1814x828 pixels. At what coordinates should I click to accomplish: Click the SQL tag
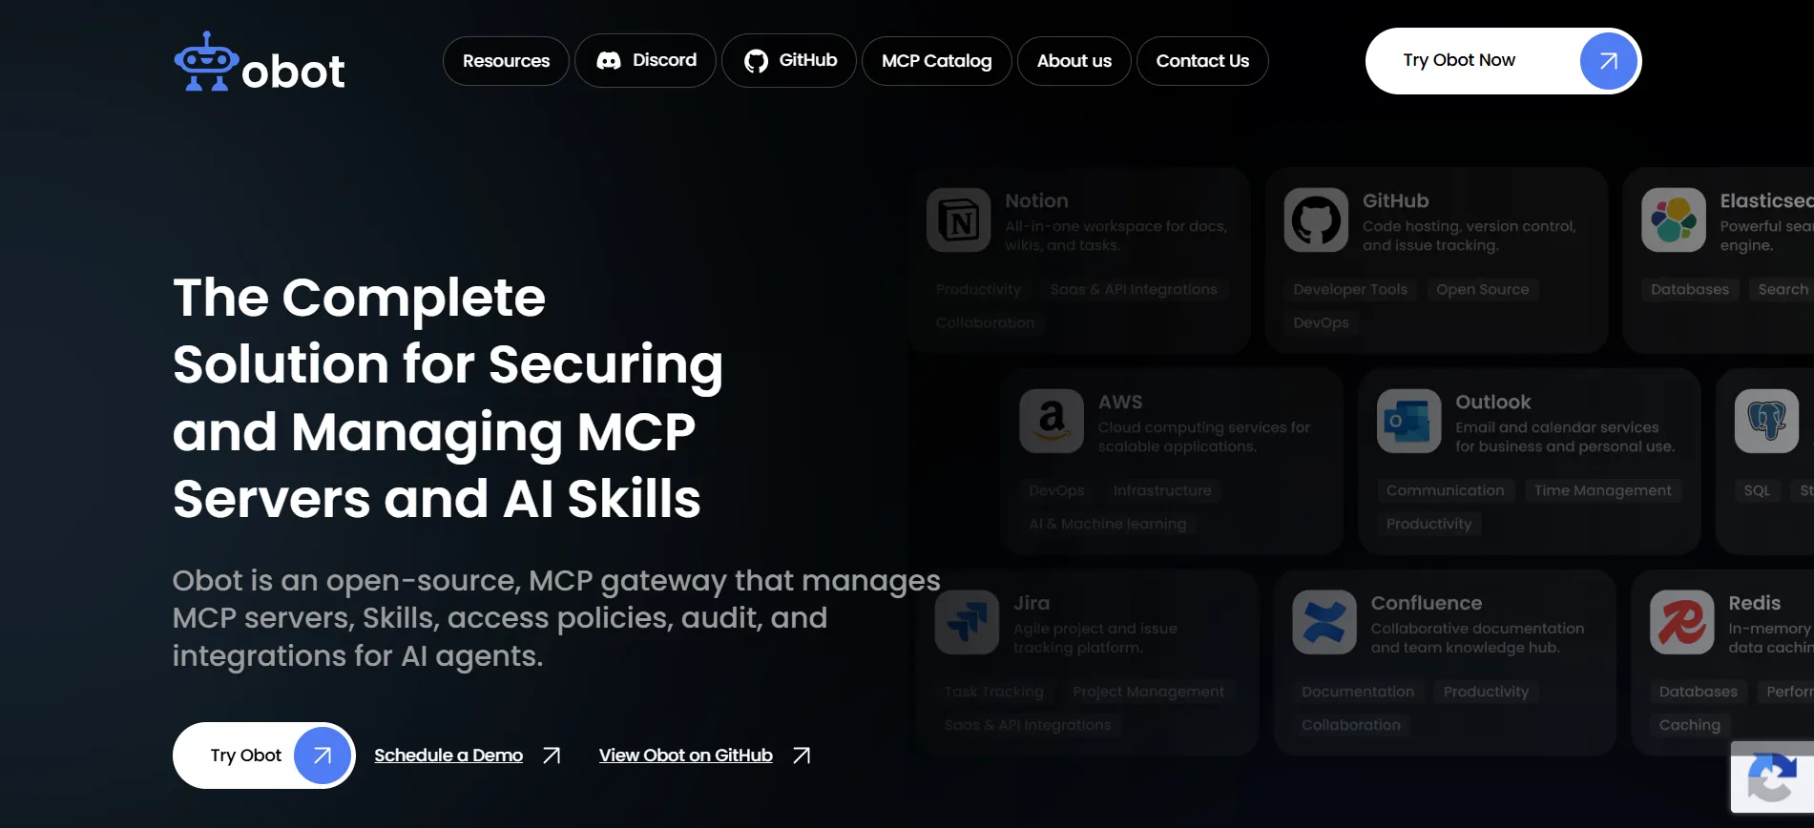pyautogui.click(x=1757, y=490)
